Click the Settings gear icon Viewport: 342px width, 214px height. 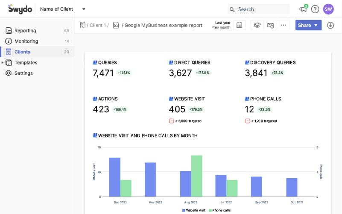click(9, 73)
